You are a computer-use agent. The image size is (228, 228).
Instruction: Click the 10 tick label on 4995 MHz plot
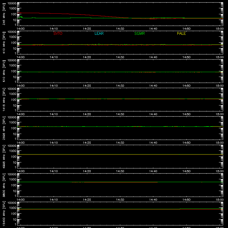(15, 162)
